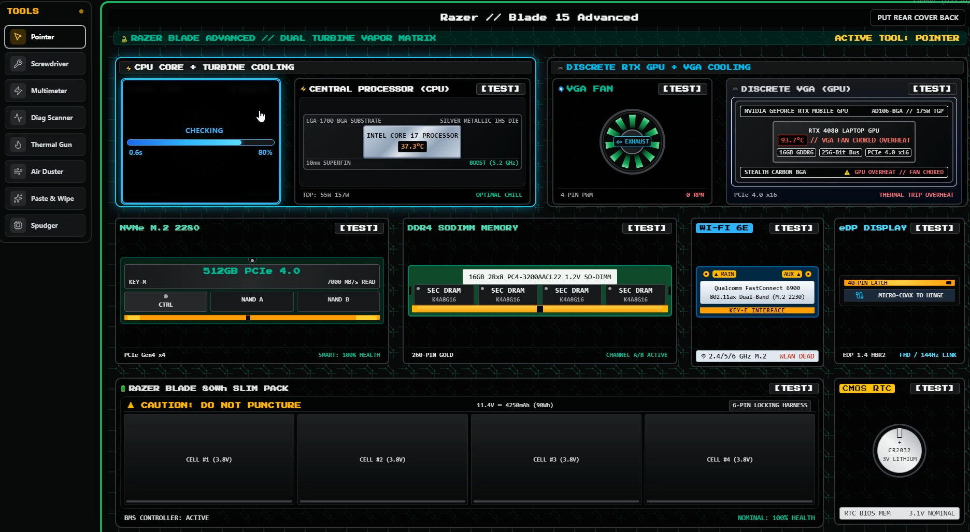Screen dimensions: 970x532
Task: Select battery CELL #3
Action: [556, 459]
